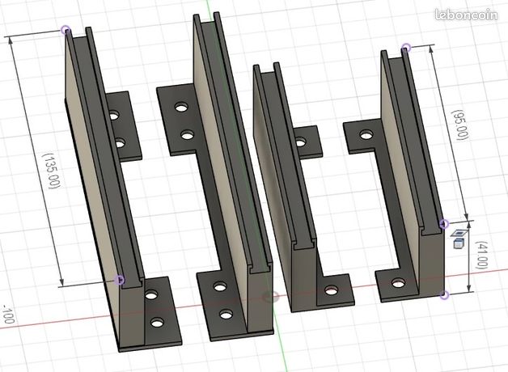Click the origin point marker on the red axis
The width and height of the screenshot is (508, 372).
tap(270, 296)
